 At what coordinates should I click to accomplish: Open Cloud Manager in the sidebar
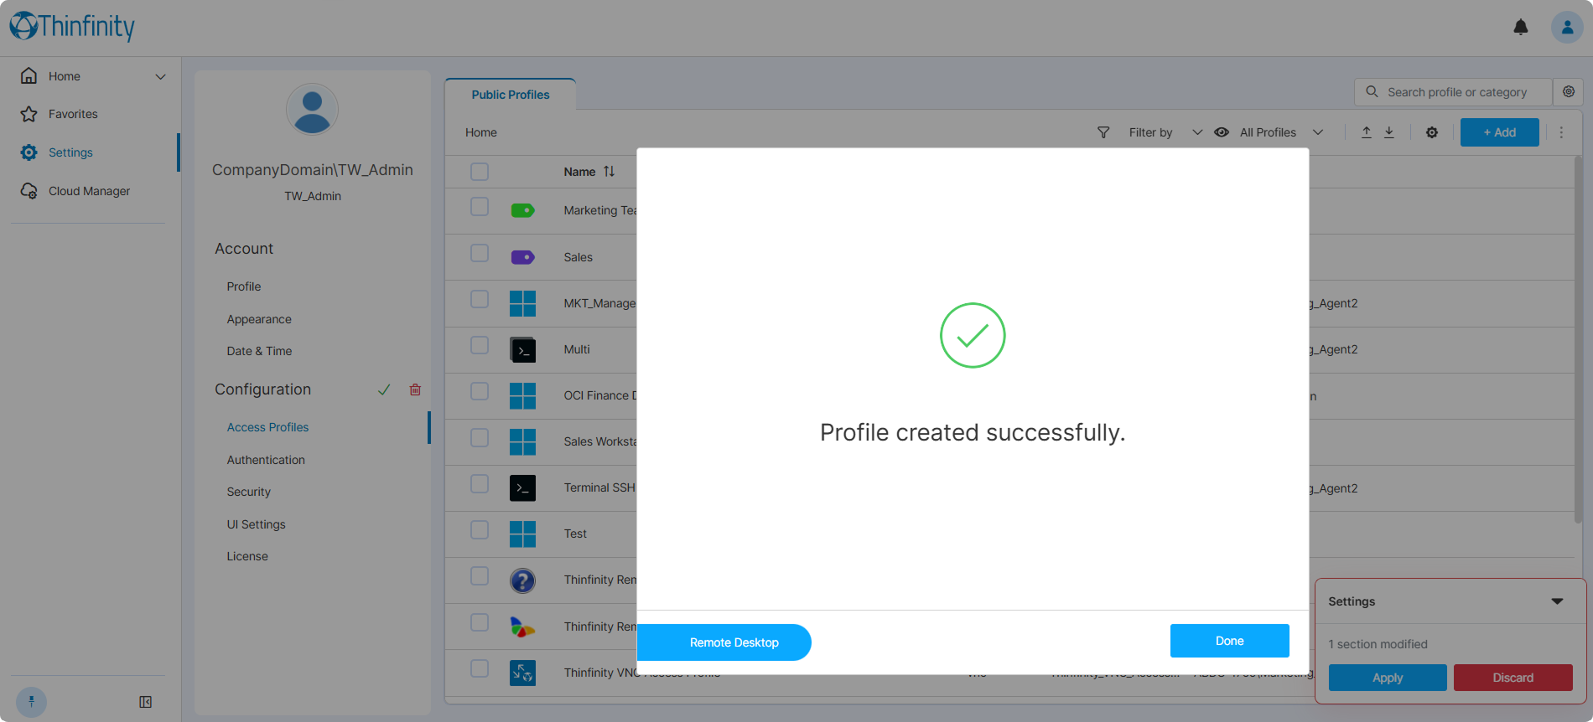pyautogui.click(x=89, y=191)
